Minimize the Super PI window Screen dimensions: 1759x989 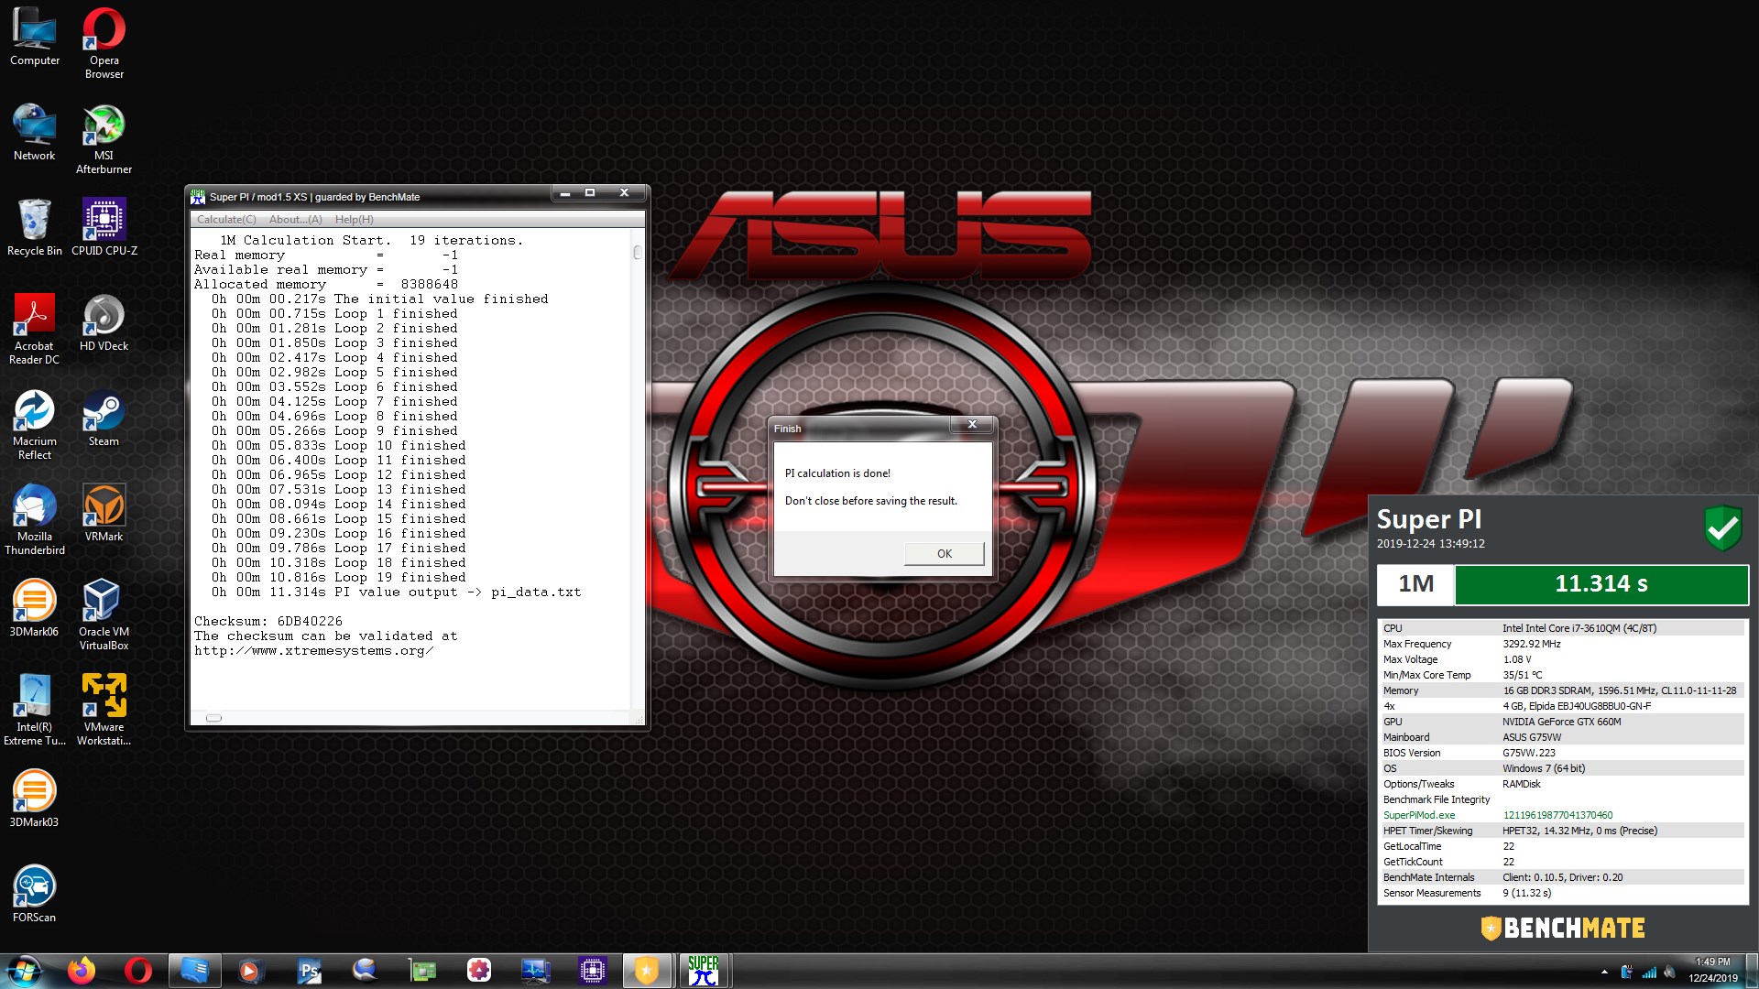(565, 193)
